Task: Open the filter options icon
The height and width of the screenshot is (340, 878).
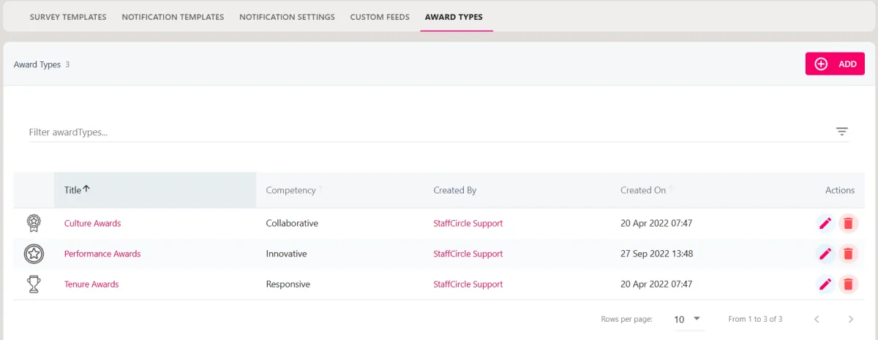Action: pos(842,132)
